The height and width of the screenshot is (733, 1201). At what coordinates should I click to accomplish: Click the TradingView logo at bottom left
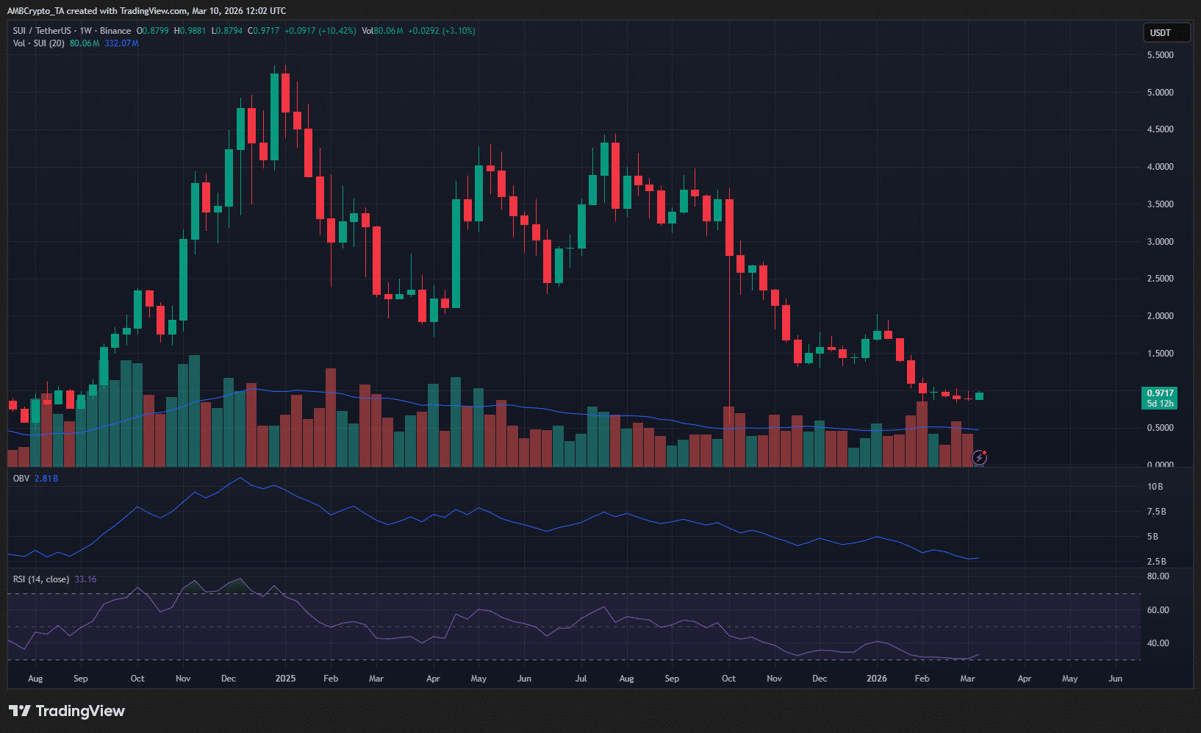67,711
